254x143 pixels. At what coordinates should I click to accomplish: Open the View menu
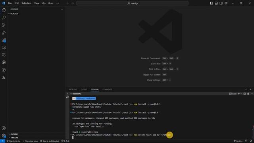(37, 3)
